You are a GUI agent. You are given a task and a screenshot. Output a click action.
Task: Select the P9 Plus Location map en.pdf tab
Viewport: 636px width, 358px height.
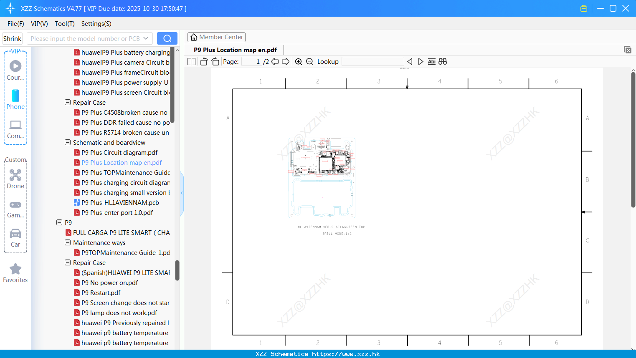(x=236, y=50)
